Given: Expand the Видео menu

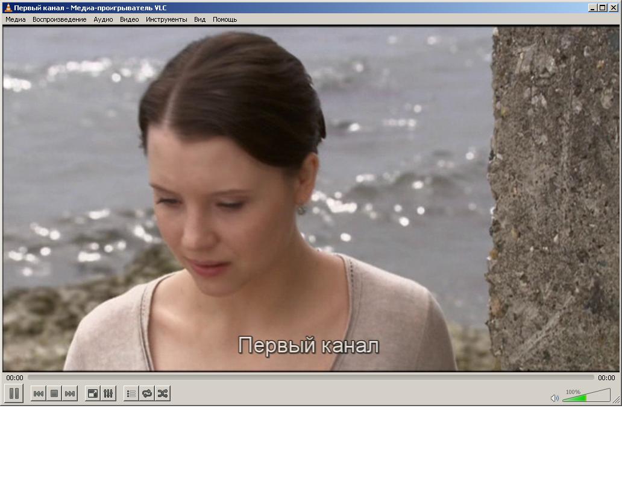Looking at the screenshot, I should coord(129,19).
